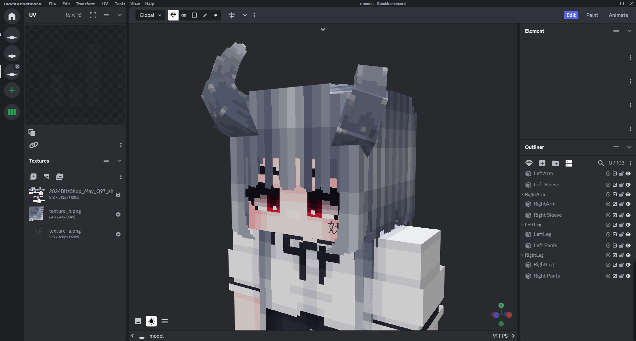This screenshot has height=341, width=636.
Task: Click the home start screen icon
Action: 12,16
